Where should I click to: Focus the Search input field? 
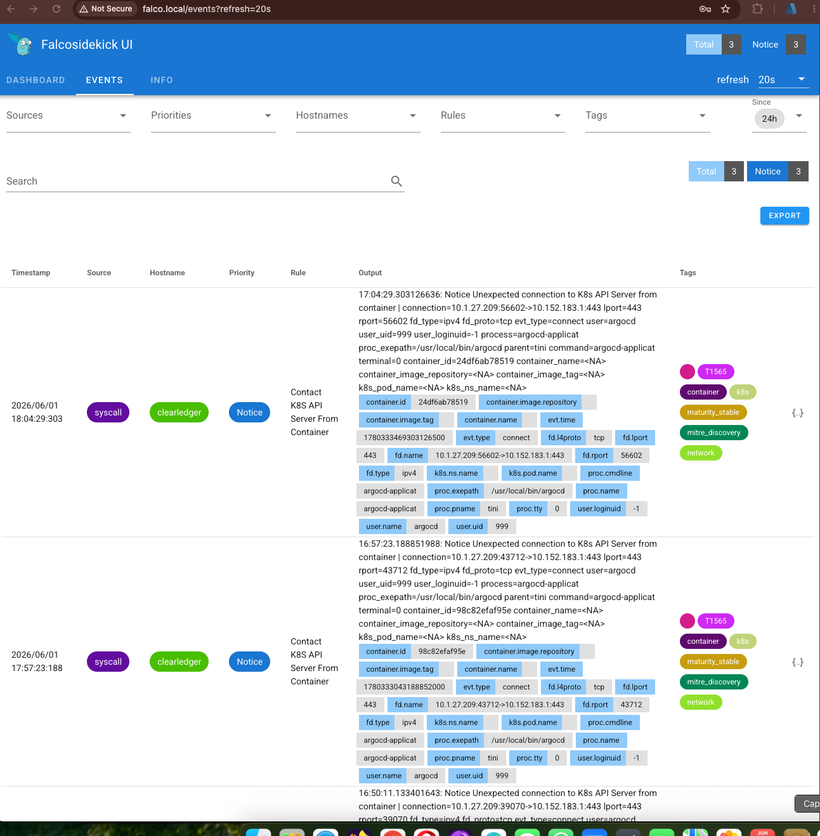pyautogui.click(x=197, y=181)
